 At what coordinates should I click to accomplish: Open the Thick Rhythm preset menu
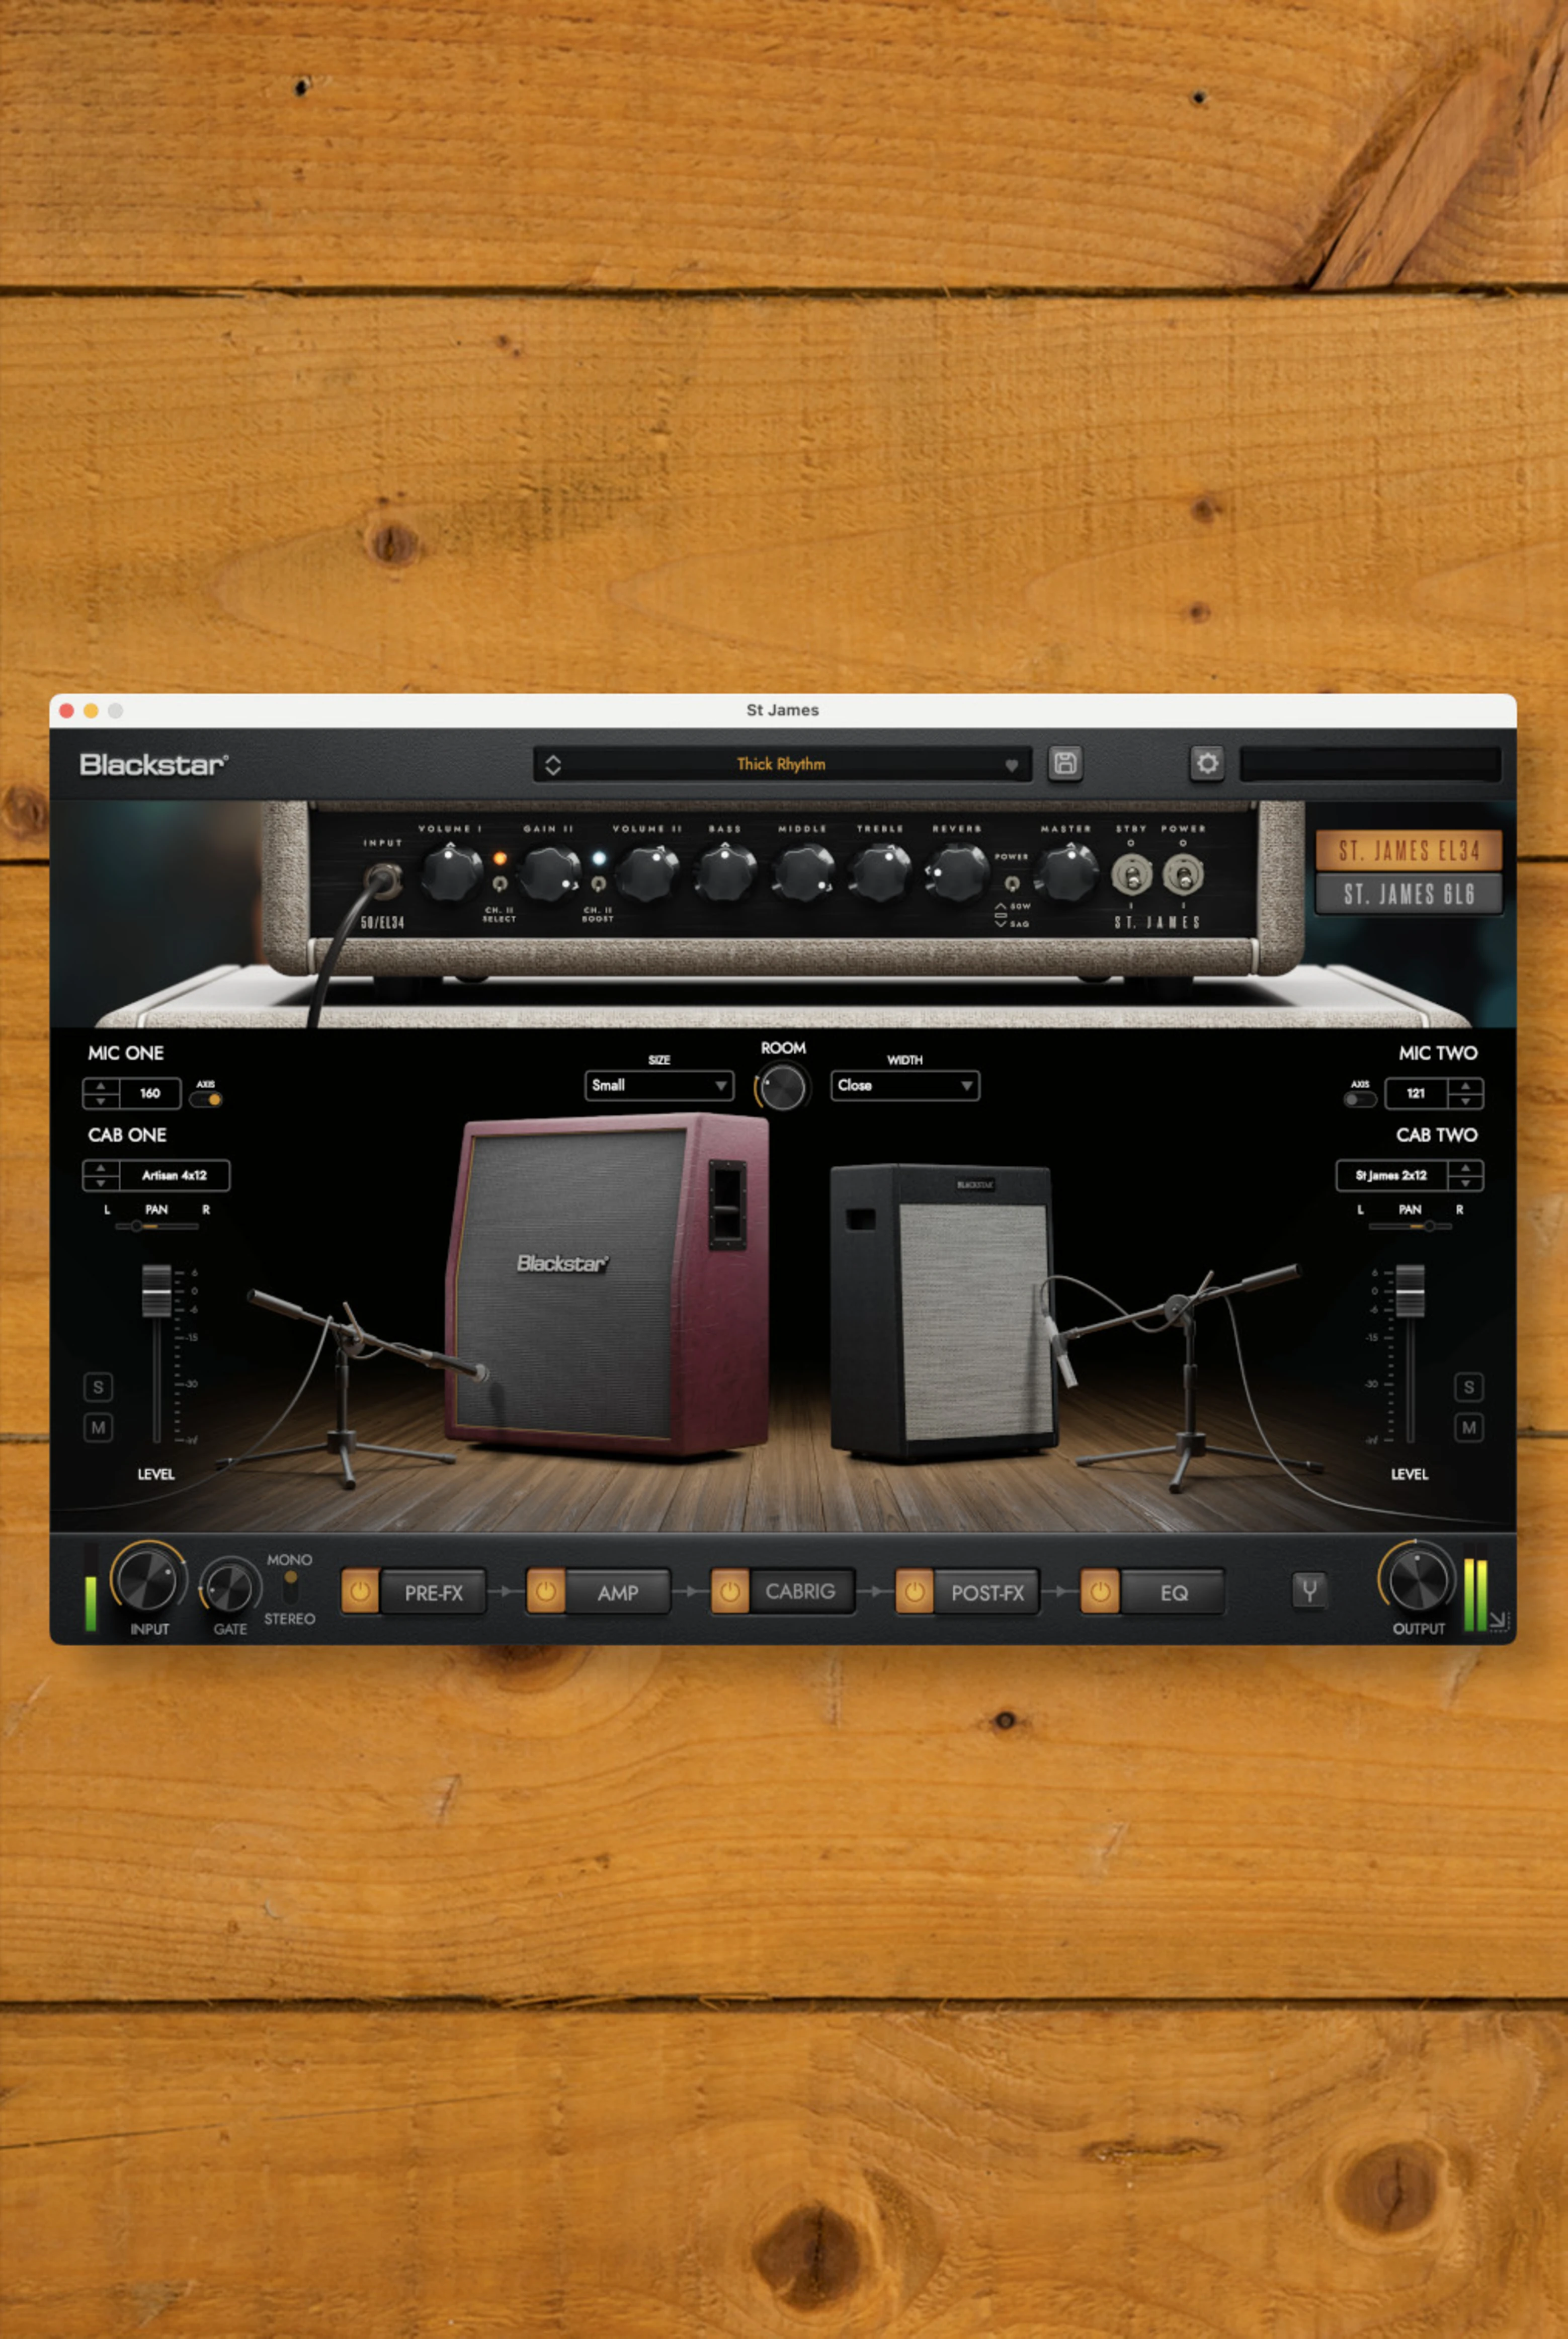781,764
